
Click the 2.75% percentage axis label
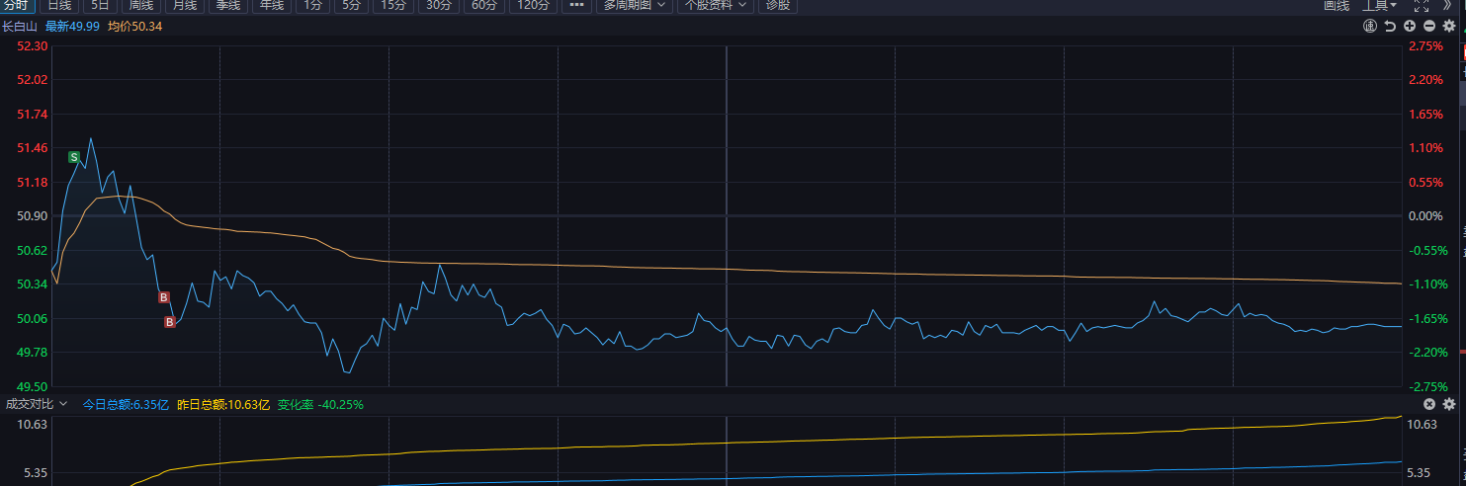click(1425, 46)
